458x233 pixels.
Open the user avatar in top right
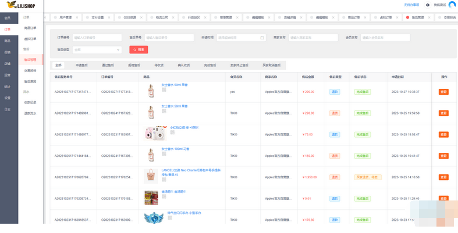pos(452,5)
